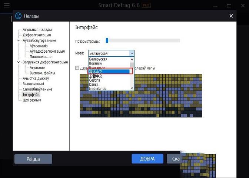Select Вызнач. файлы tree item
Screen dimensions: 249x178
click(42, 73)
